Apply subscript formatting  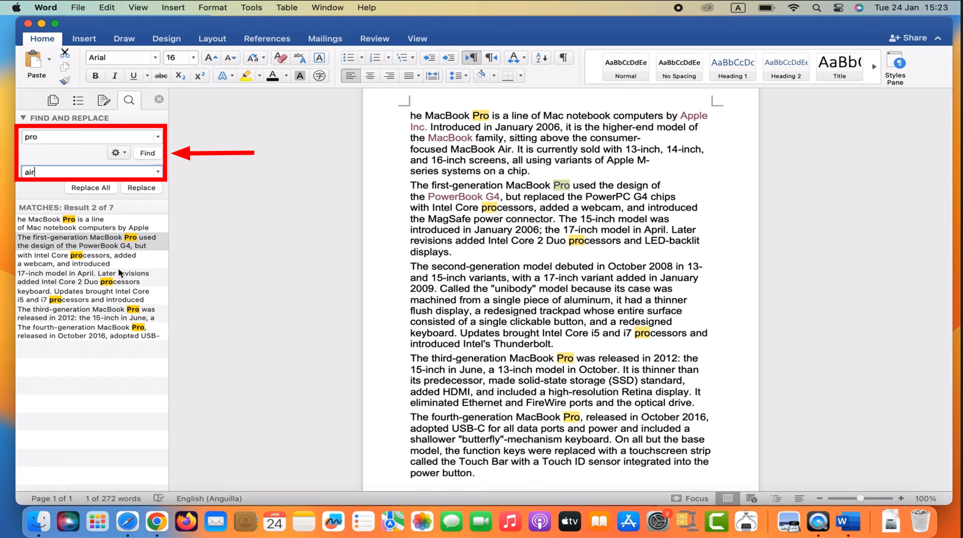pyautogui.click(x=180, y=75)
